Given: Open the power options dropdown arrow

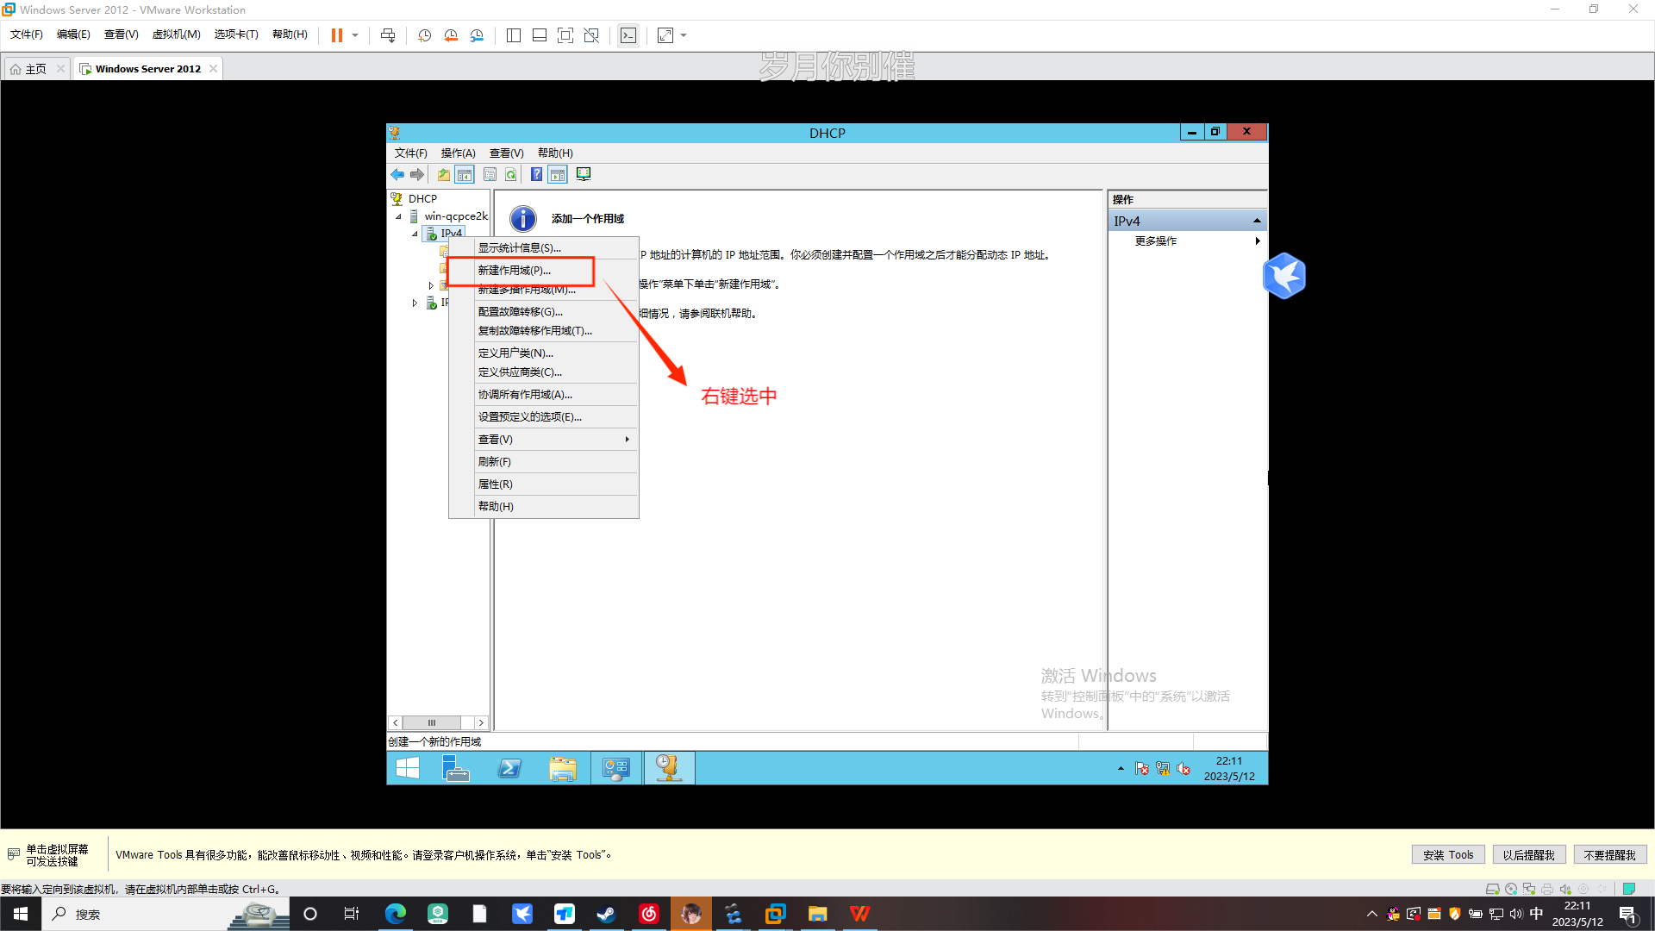Looking at the screenshot, I should (355, 35).
